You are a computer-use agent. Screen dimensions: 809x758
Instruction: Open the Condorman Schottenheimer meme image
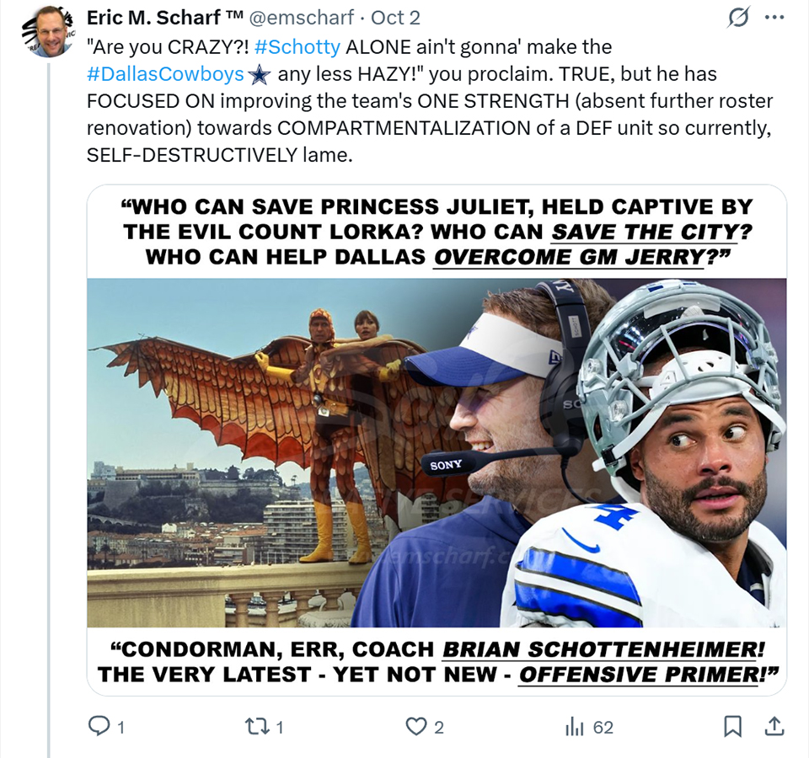(437, 440)
